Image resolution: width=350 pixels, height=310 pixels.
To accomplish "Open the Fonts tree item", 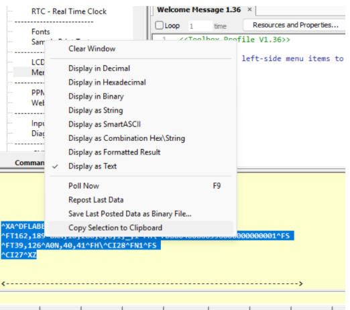I will (41, 32).
